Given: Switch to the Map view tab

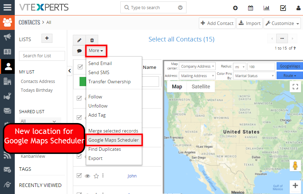Looking at the screenshot, I should click(177, 86).
